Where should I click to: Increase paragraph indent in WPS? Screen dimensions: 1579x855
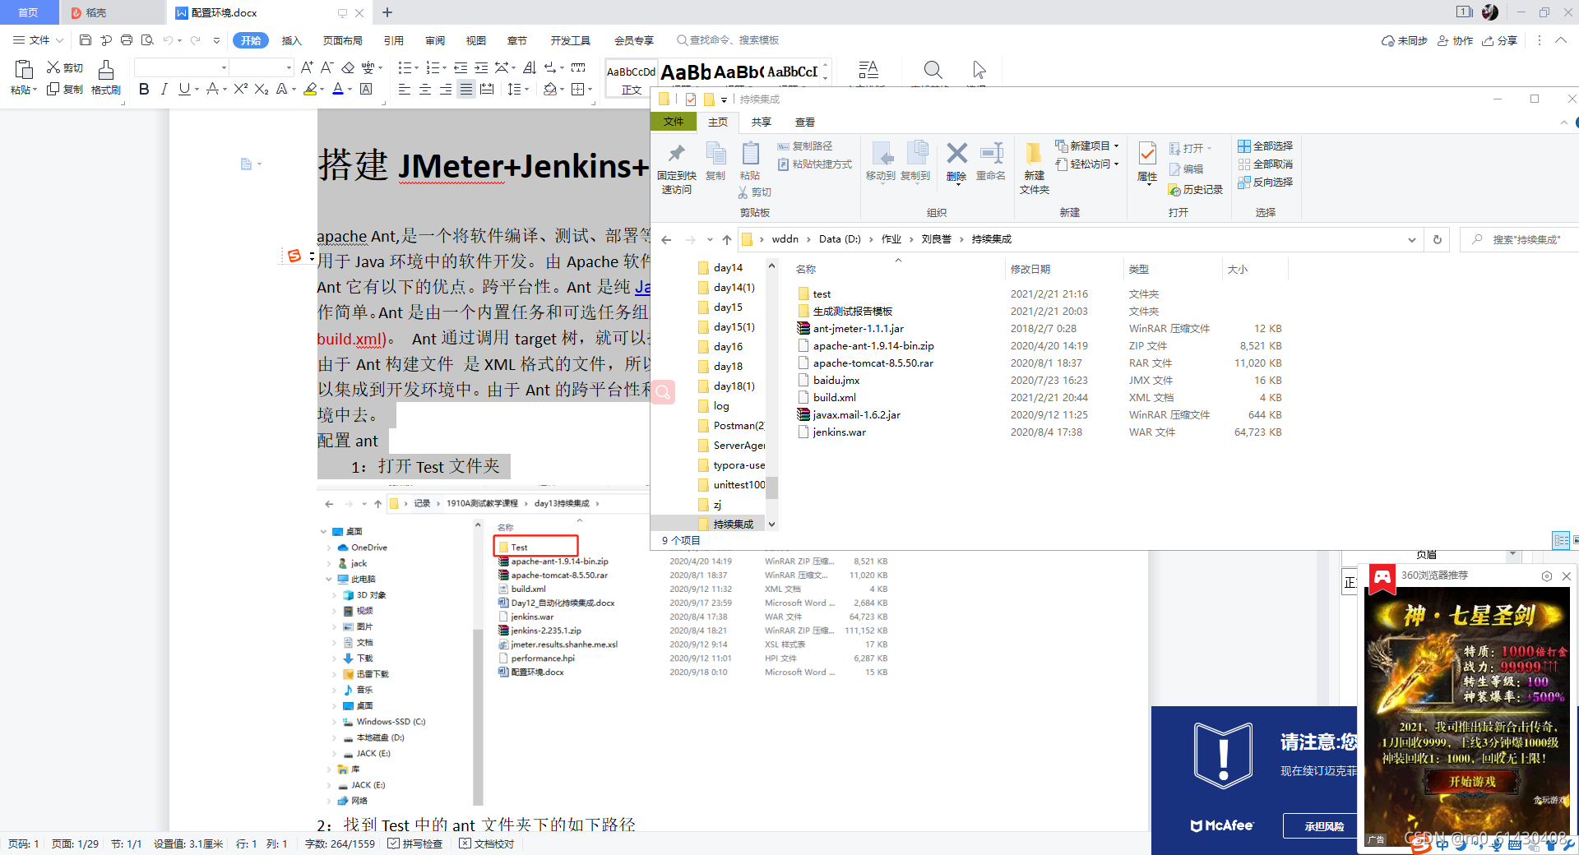click(x=481, y=67)
